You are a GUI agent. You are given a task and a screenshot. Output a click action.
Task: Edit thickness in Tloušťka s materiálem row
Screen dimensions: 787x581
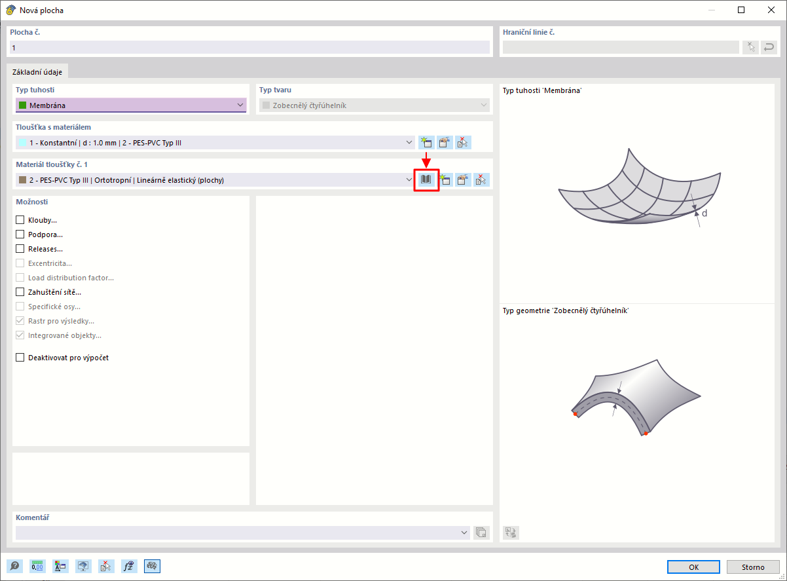(445, 142)
